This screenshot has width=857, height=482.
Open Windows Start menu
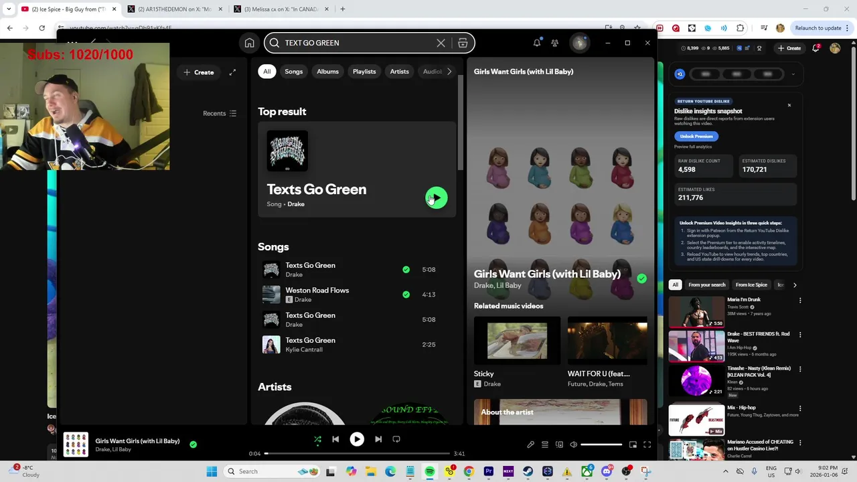[x=212, y=471]
